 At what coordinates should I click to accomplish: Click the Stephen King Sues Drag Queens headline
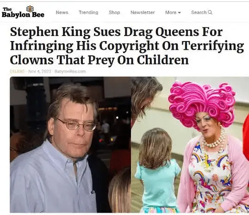coord(127,46)
